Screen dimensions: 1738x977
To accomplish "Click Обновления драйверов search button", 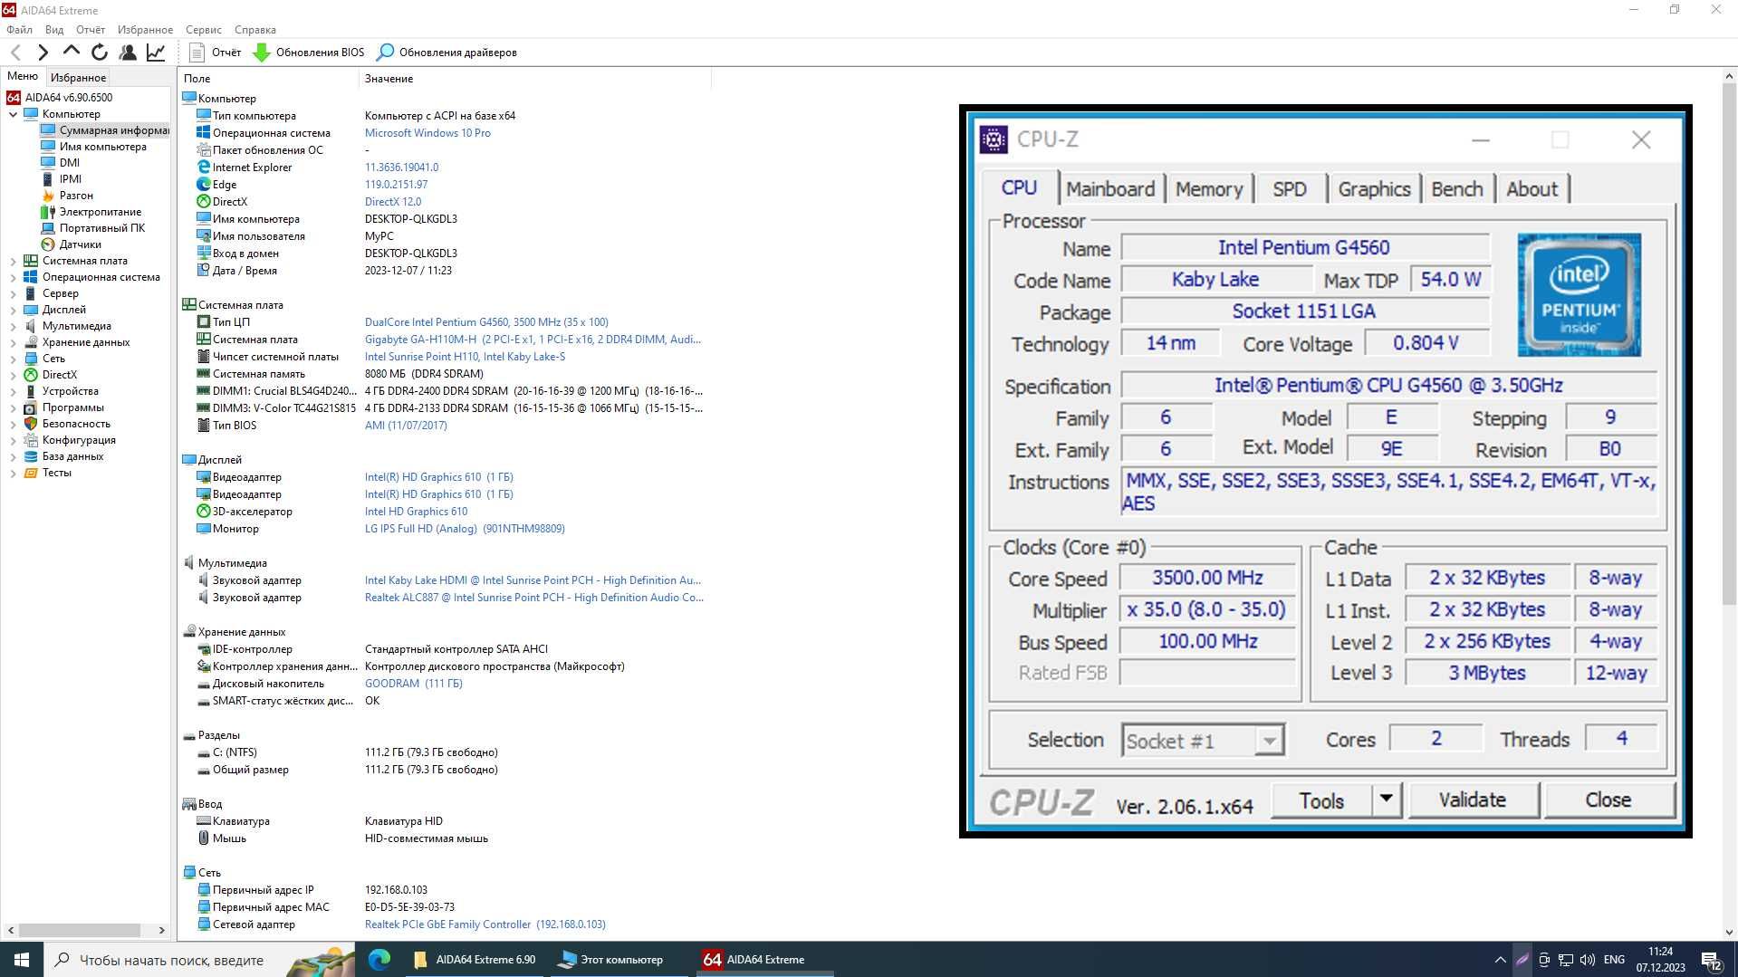I will pyautogui.click(x=447, y=53).
